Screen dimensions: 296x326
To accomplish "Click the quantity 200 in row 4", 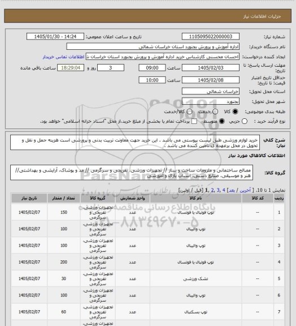I will (x=64, y=262).
